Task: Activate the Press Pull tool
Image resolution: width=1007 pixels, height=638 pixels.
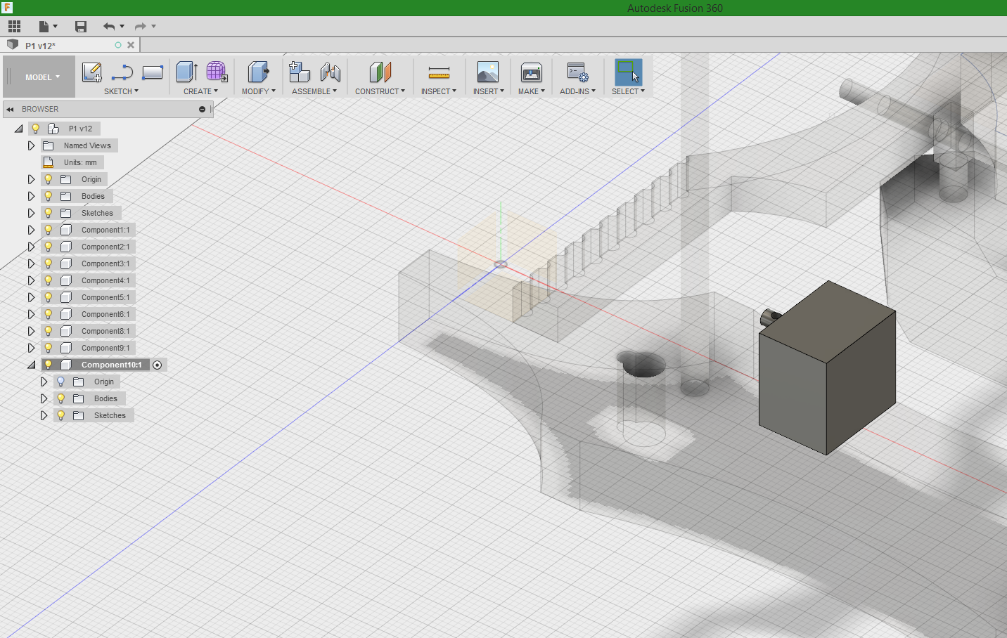Action: pyautogui.click(x=258, y=72)
